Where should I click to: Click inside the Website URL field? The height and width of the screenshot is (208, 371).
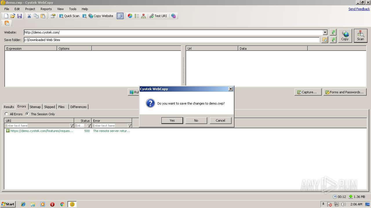173,32
